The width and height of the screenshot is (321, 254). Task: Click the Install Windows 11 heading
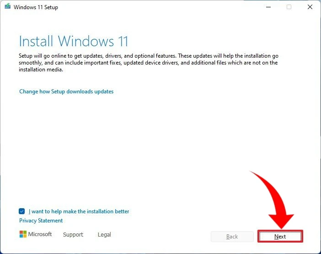pos(74,41)
